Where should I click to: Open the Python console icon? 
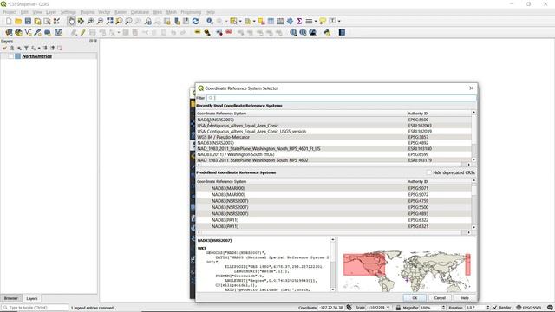pos(327,33)
